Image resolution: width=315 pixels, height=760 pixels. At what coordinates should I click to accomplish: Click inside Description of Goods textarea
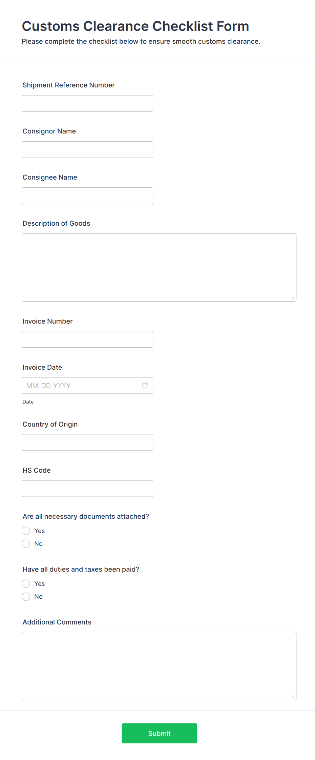(159, 267)
